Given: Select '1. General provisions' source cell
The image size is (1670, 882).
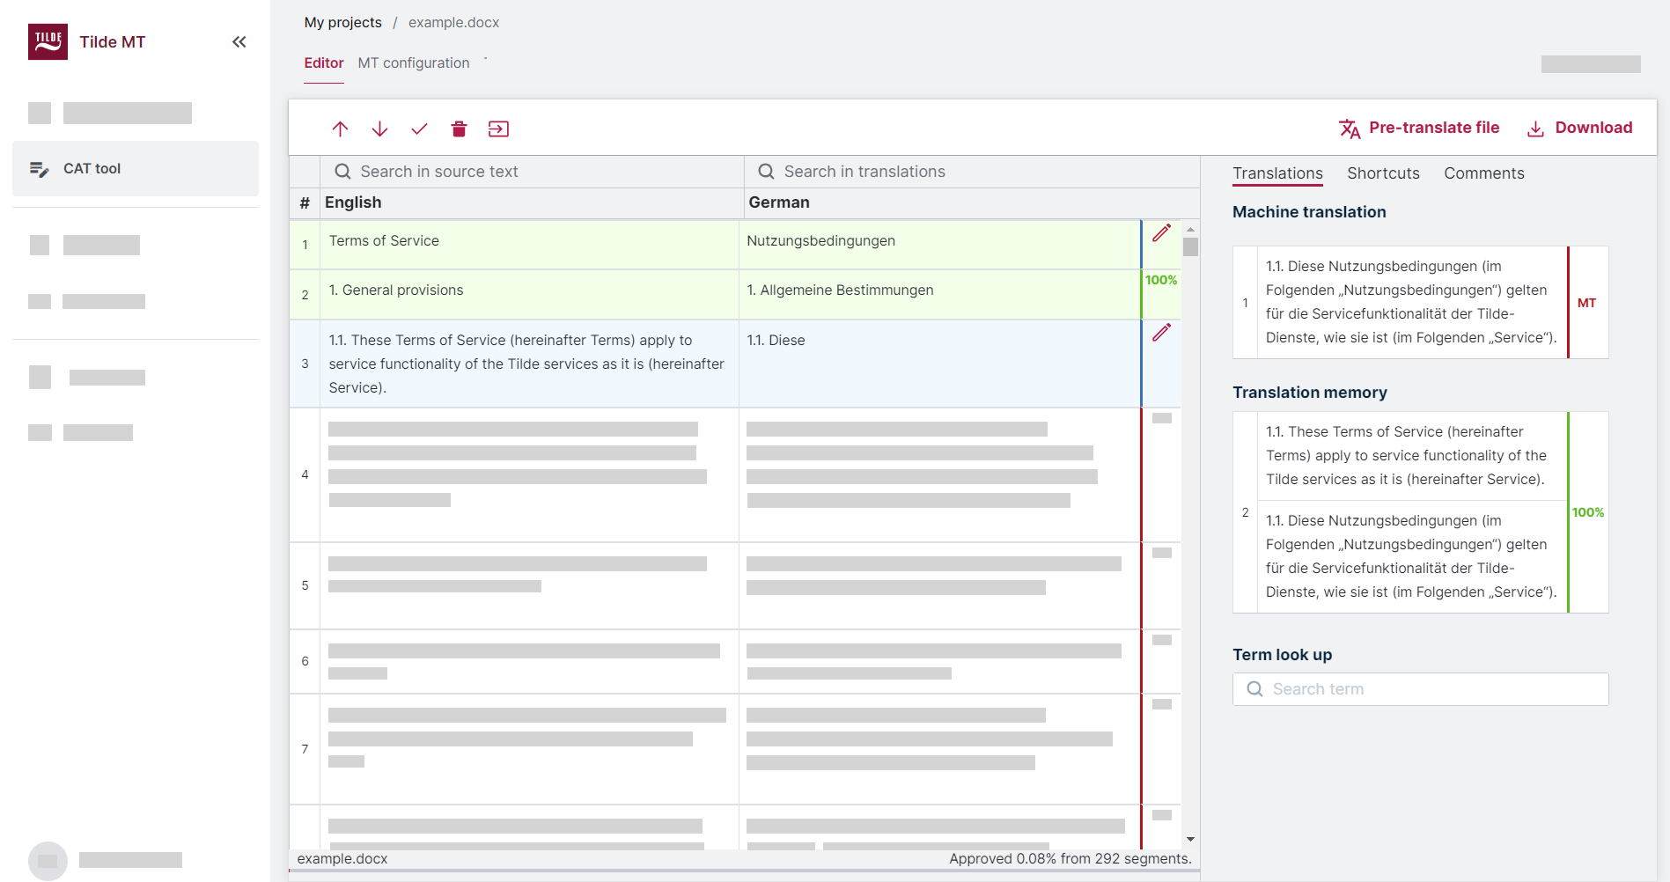Looking at the screenshot, I should click(x=529, y=294).
